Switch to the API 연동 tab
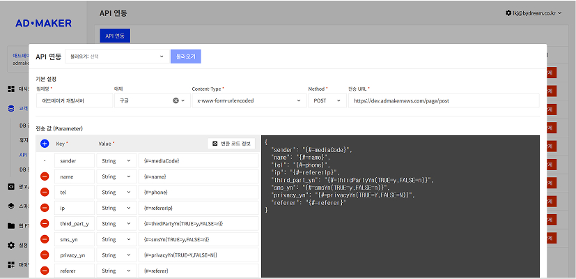Screen dimensions: 576x279 (x=112, y=36)
